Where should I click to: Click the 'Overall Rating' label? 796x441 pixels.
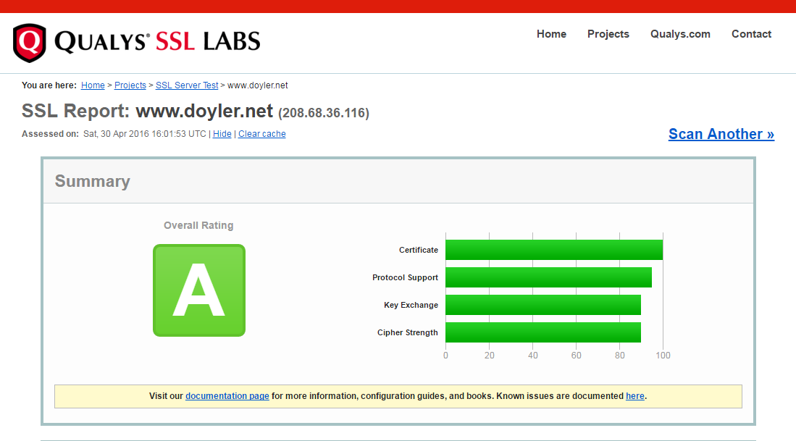(198, 225)
